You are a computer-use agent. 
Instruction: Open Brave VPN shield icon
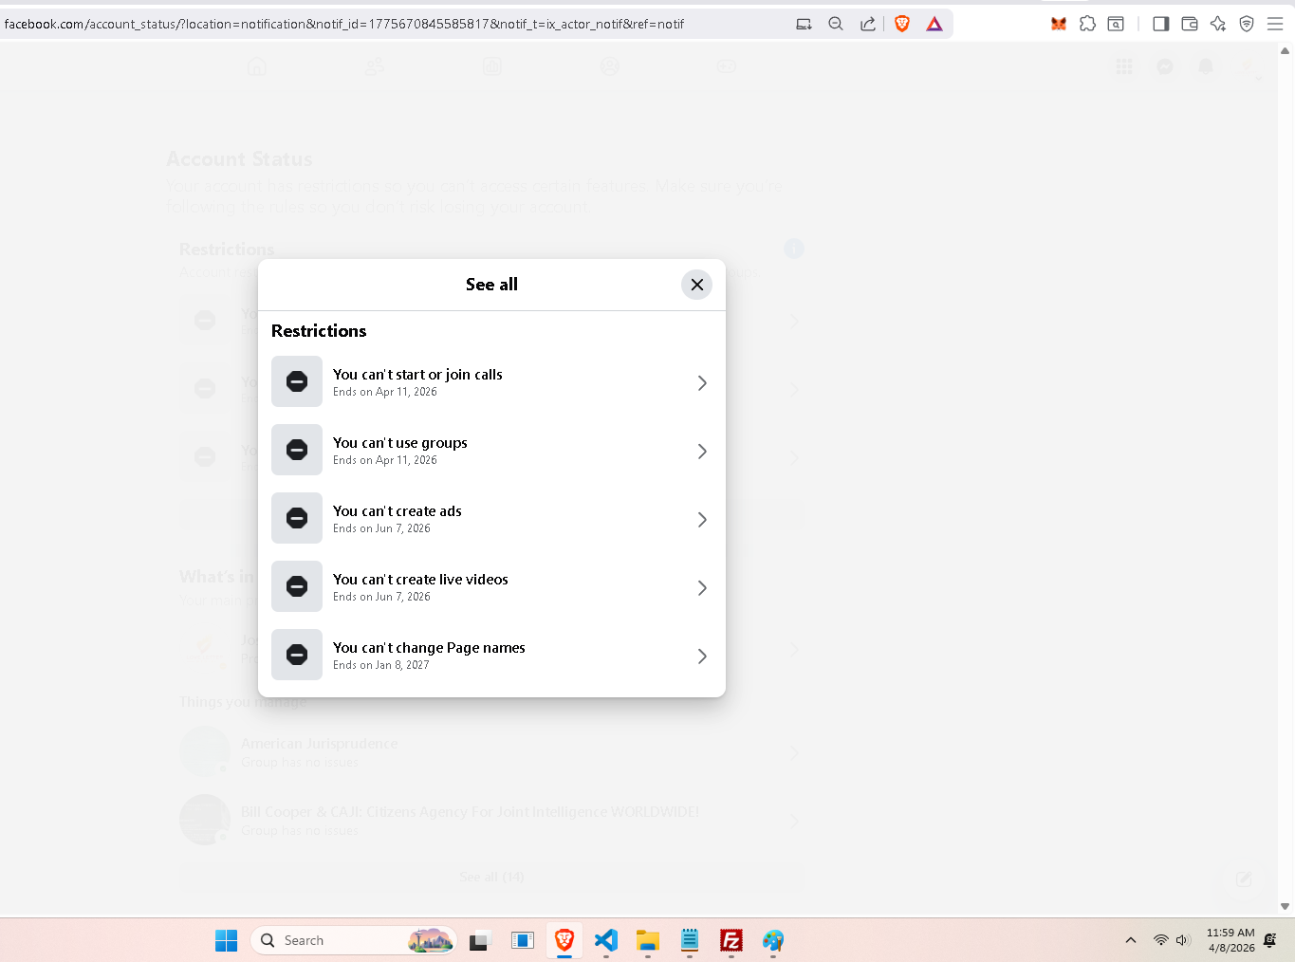pos(1247,24)
